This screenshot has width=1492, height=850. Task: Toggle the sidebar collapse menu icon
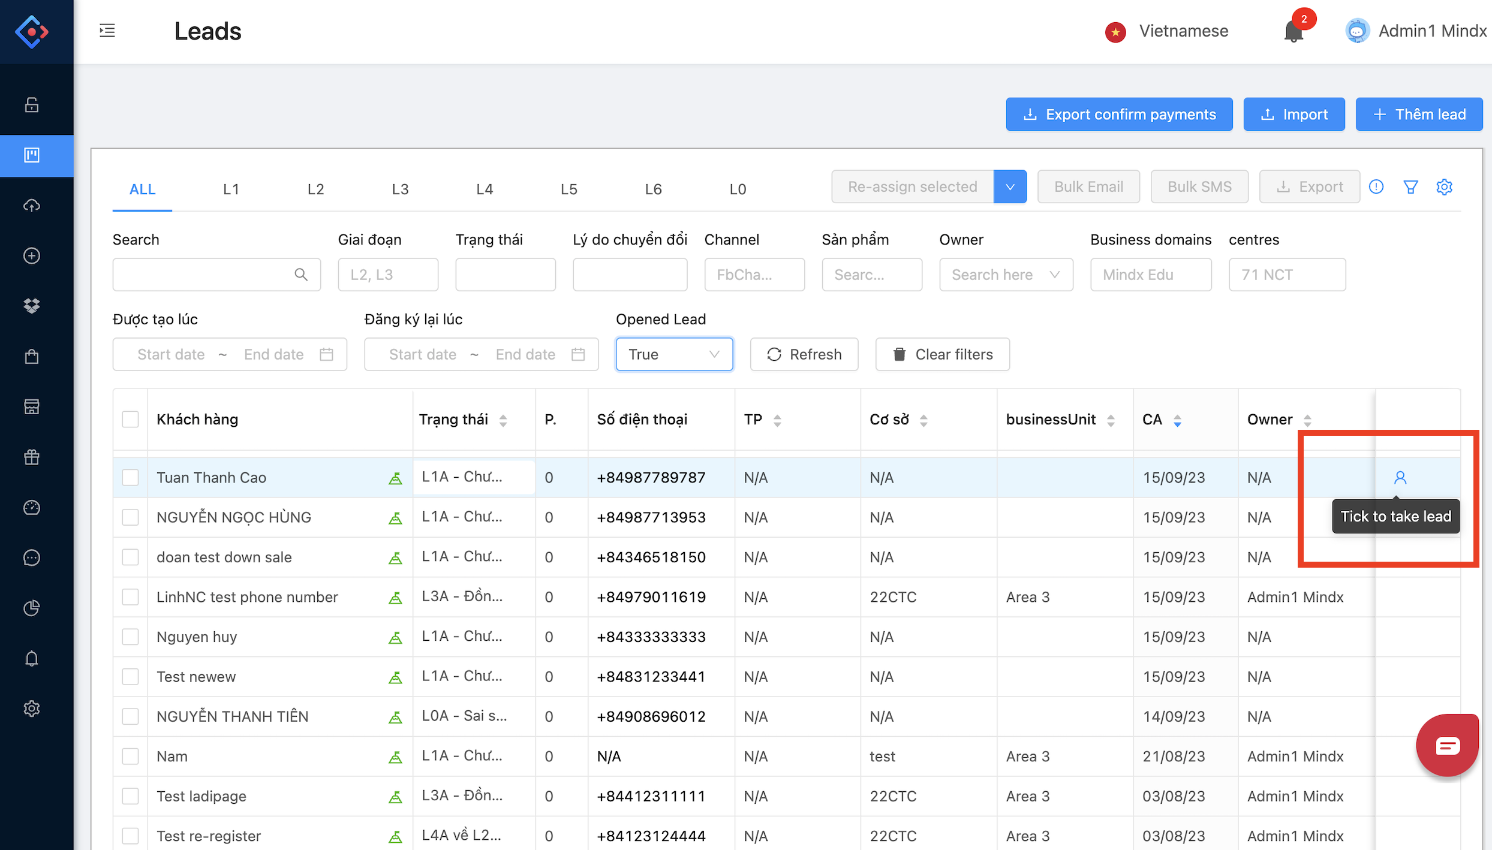[107, 31]
